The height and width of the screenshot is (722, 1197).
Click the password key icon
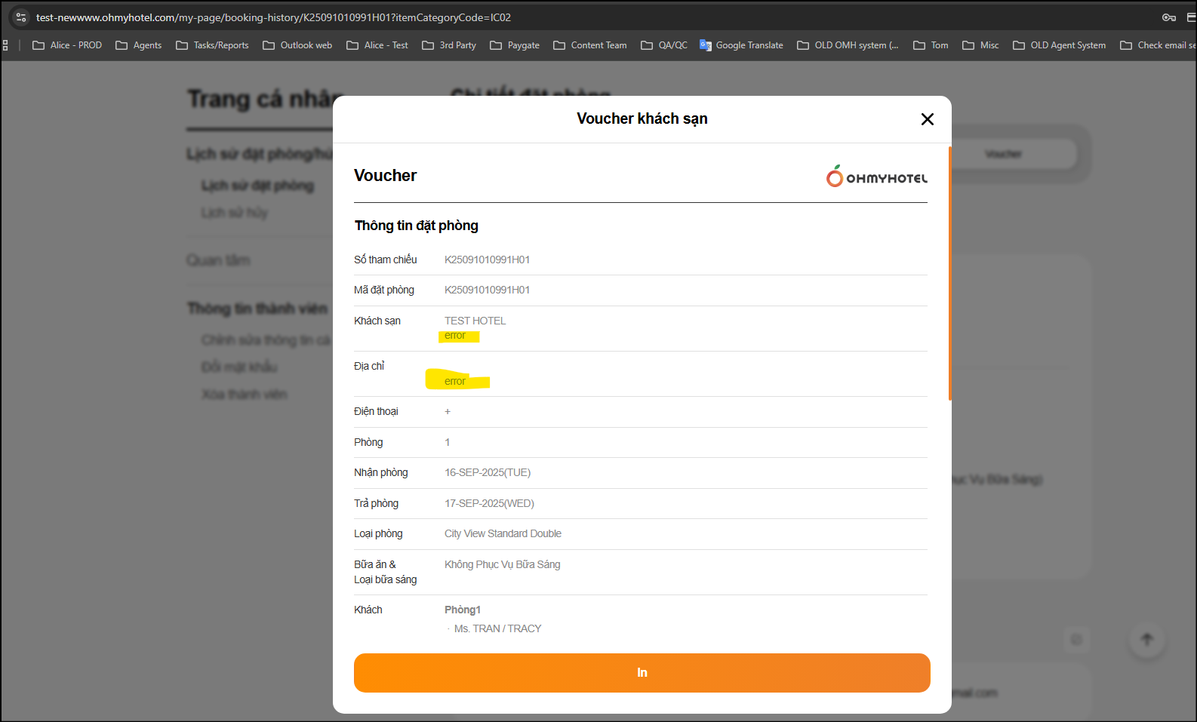[x=1168, y=17]
